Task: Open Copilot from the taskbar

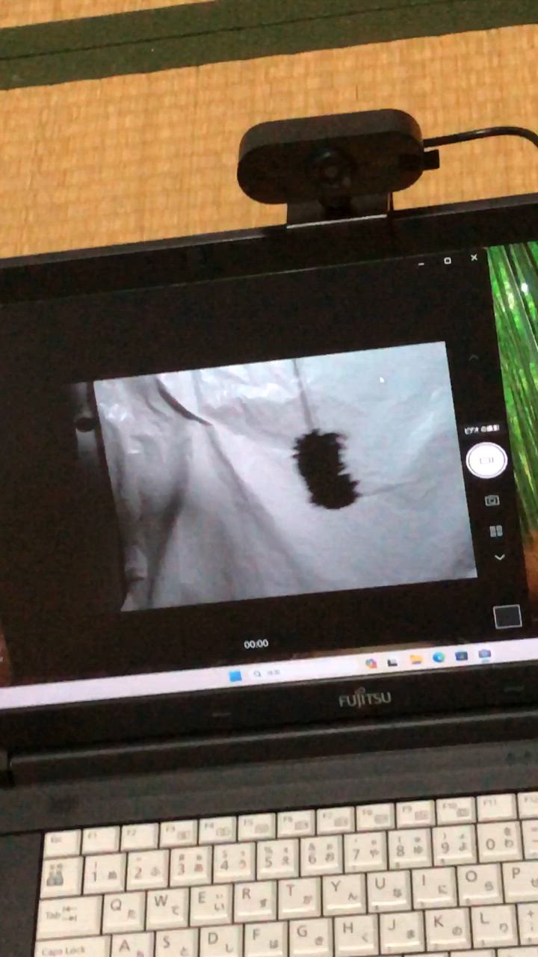Action: tap(371, 663)
